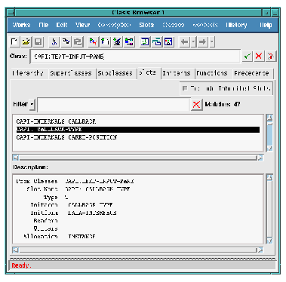Screen dimensions: 286x282
Task: Click the blue framed window toolbar icon
Action: tap(168, 41)
